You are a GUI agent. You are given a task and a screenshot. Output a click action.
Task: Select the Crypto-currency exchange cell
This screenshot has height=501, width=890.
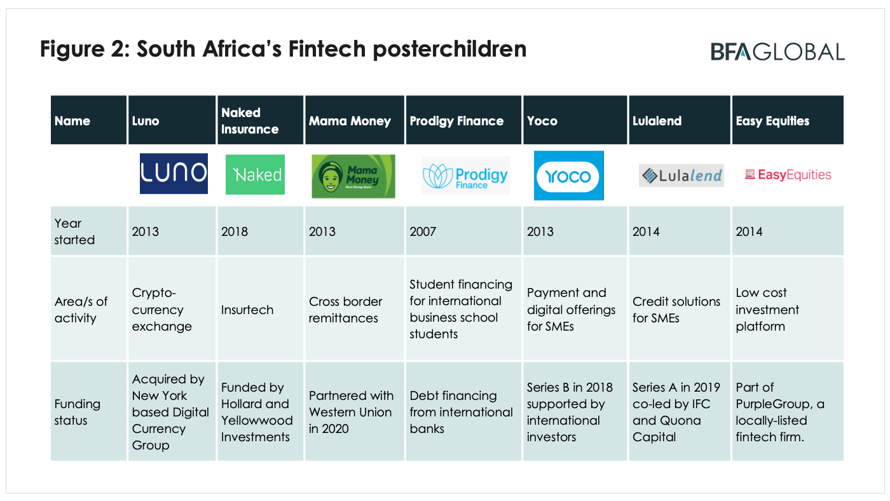(x=172, y=309)
